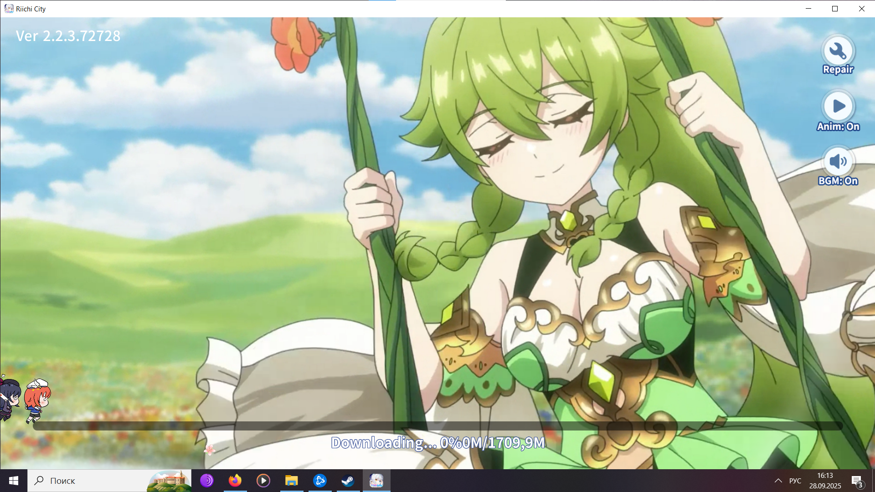The width and height of the screenshot is (875, 492).
Task: Click the Riichi City taskbar icon
Action: (376, 481)
